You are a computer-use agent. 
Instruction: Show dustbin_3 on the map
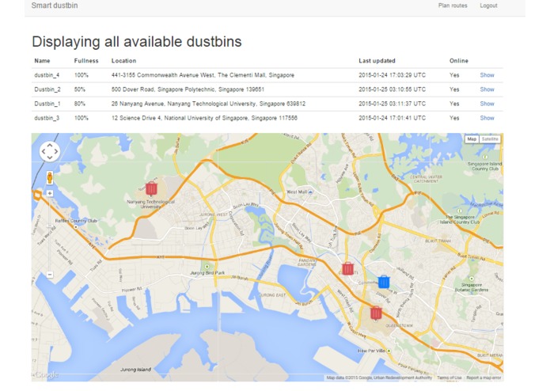coord(487,118)
